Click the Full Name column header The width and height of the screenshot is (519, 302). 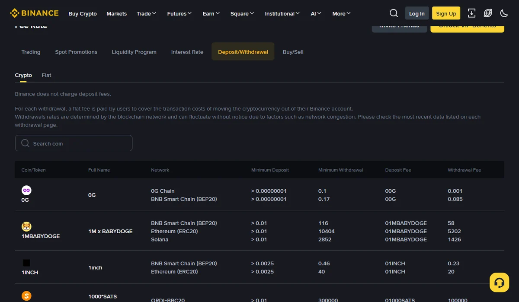click(x=99, y=170)
